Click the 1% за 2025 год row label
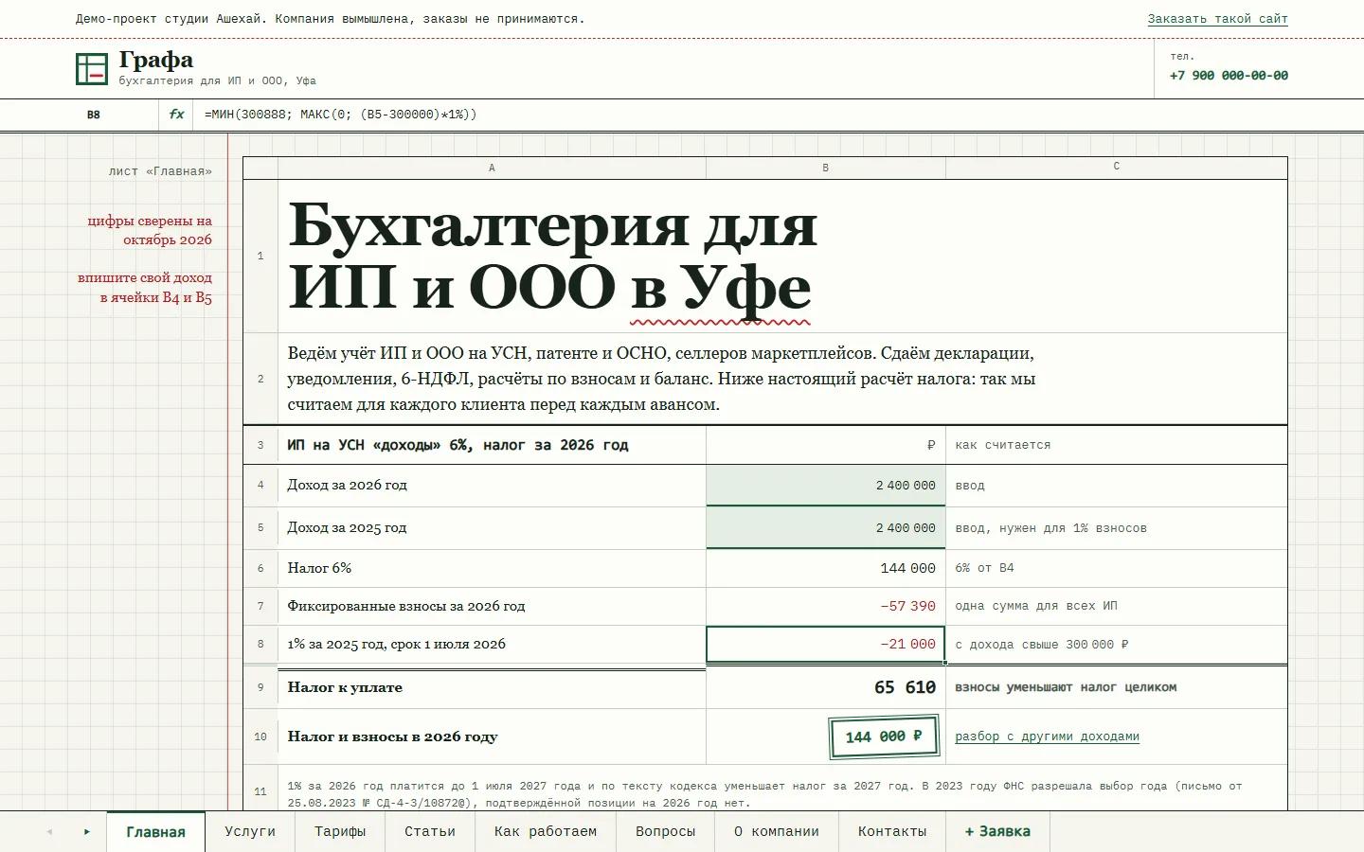The width and height of the screenshot is (1364, 852). click(396, 645)
